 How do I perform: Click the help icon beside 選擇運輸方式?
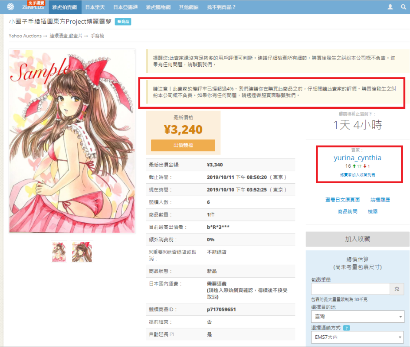346,328
